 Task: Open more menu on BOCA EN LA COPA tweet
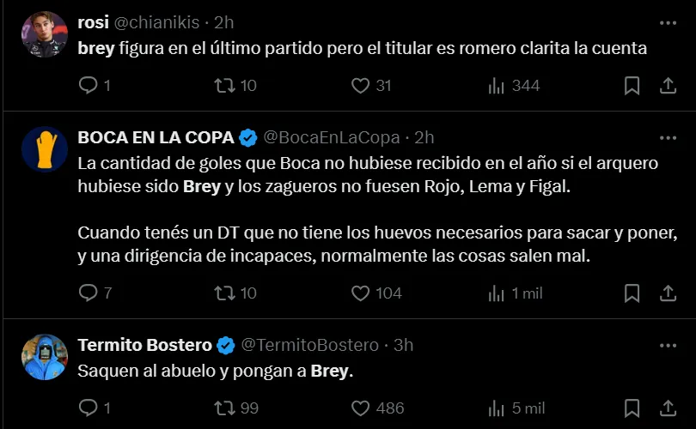click(668, 137)
